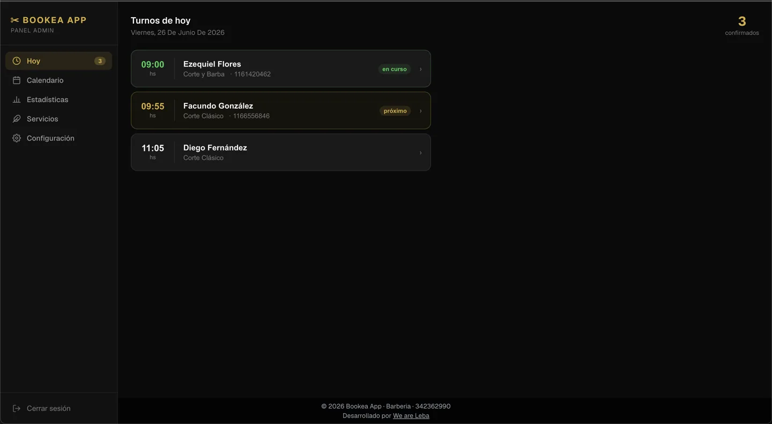Expand Facundo González appointment via chevron

pos(420,111)
